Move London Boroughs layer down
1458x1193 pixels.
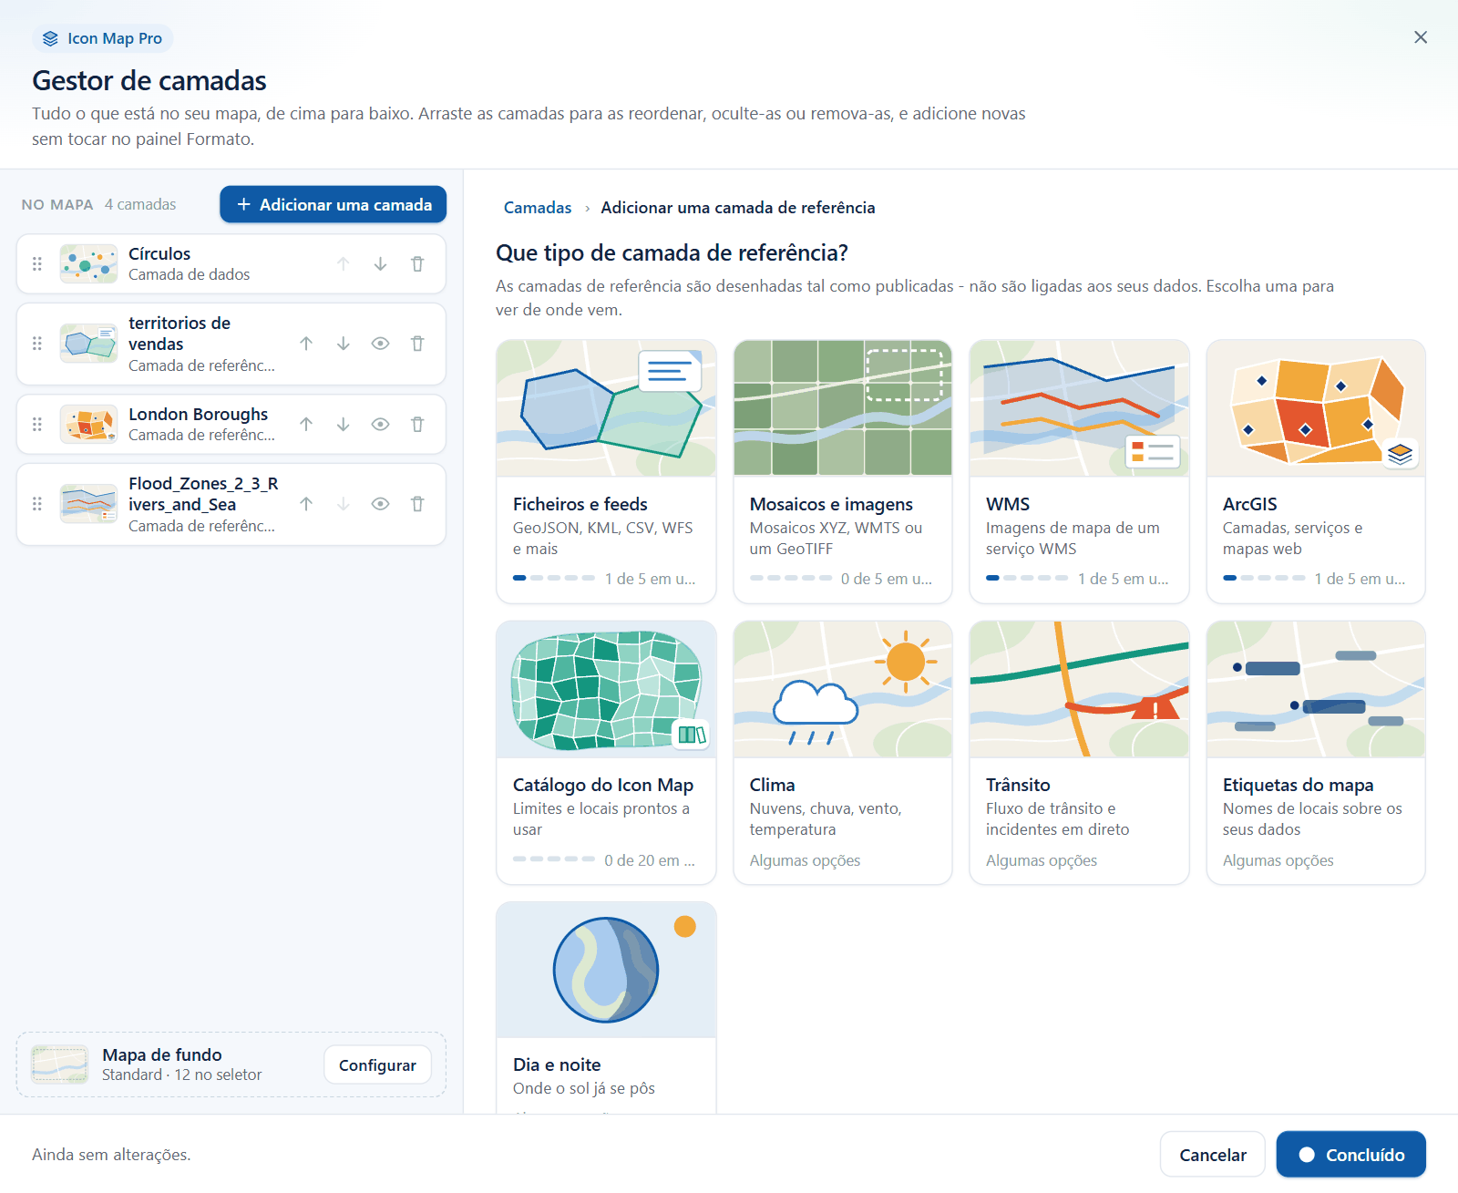[x=344, y=424]
